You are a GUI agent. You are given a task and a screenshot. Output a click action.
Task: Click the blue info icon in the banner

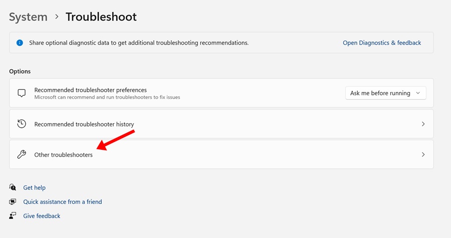pyautogui.click(x=20, y=43)
